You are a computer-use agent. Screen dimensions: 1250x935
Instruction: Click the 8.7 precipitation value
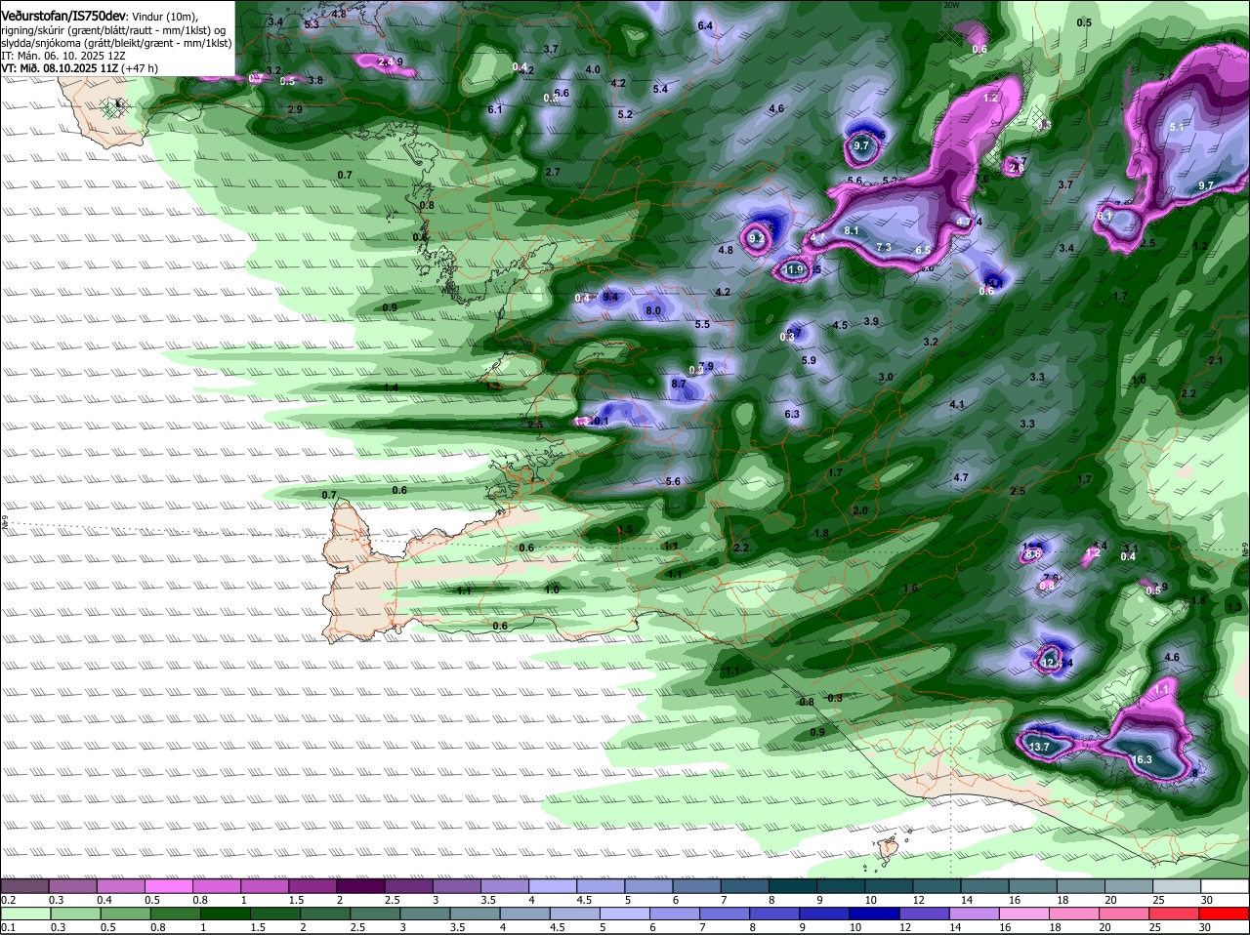click(x=680, y=385)
